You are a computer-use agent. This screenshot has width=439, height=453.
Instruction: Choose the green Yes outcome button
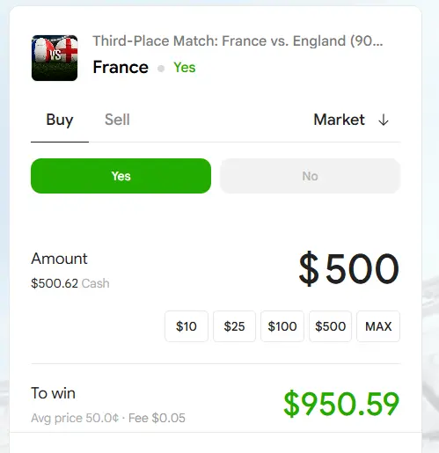(x=121, y=176)
